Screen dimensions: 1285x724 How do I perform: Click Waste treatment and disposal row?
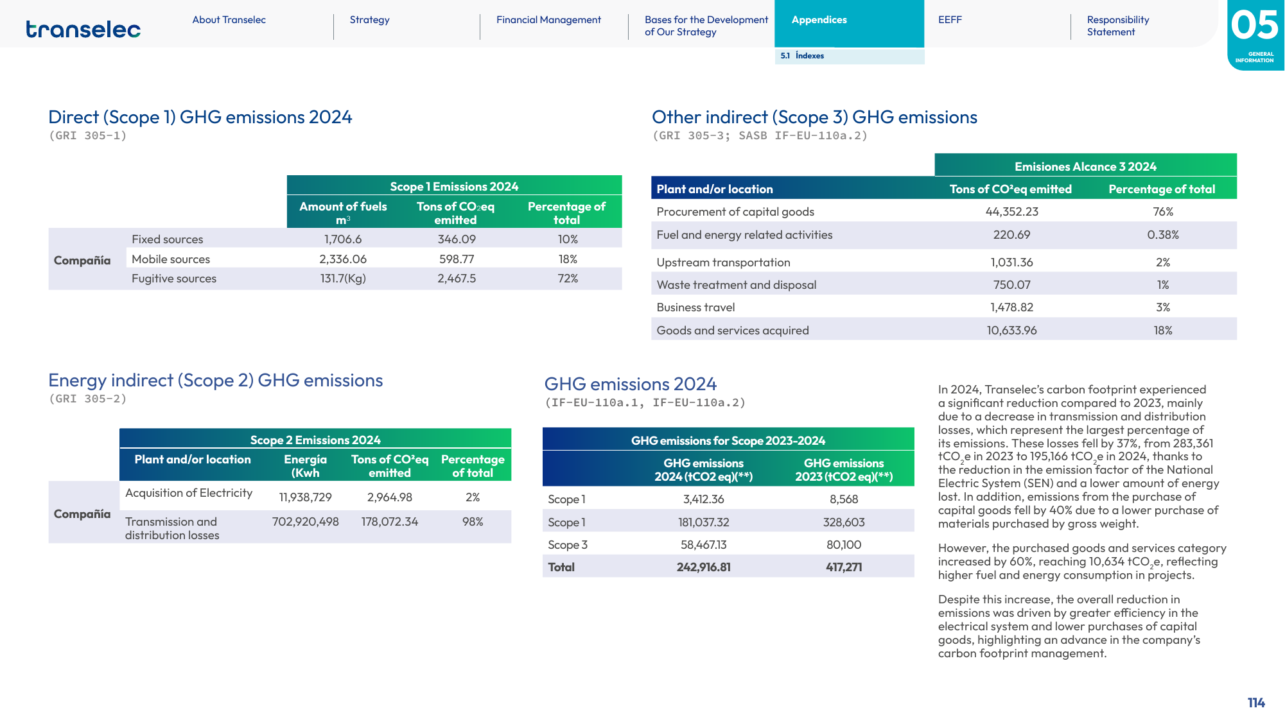pos(944,284)
